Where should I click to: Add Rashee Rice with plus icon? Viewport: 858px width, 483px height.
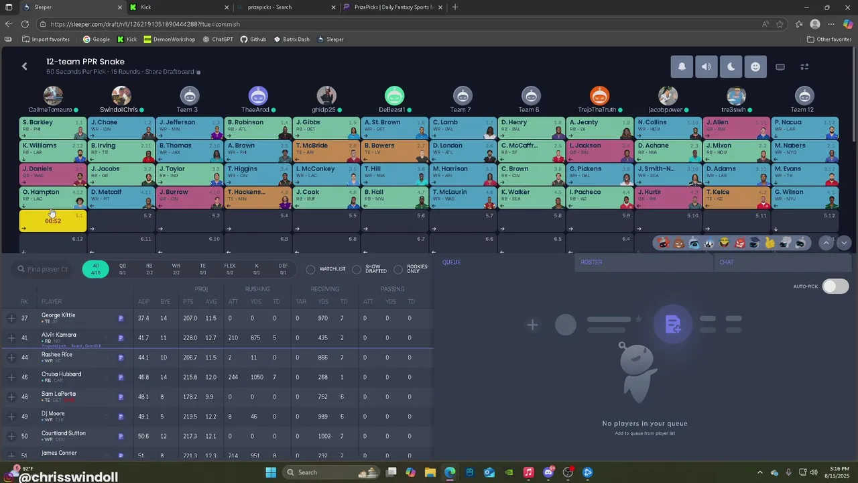click(11, 358)
